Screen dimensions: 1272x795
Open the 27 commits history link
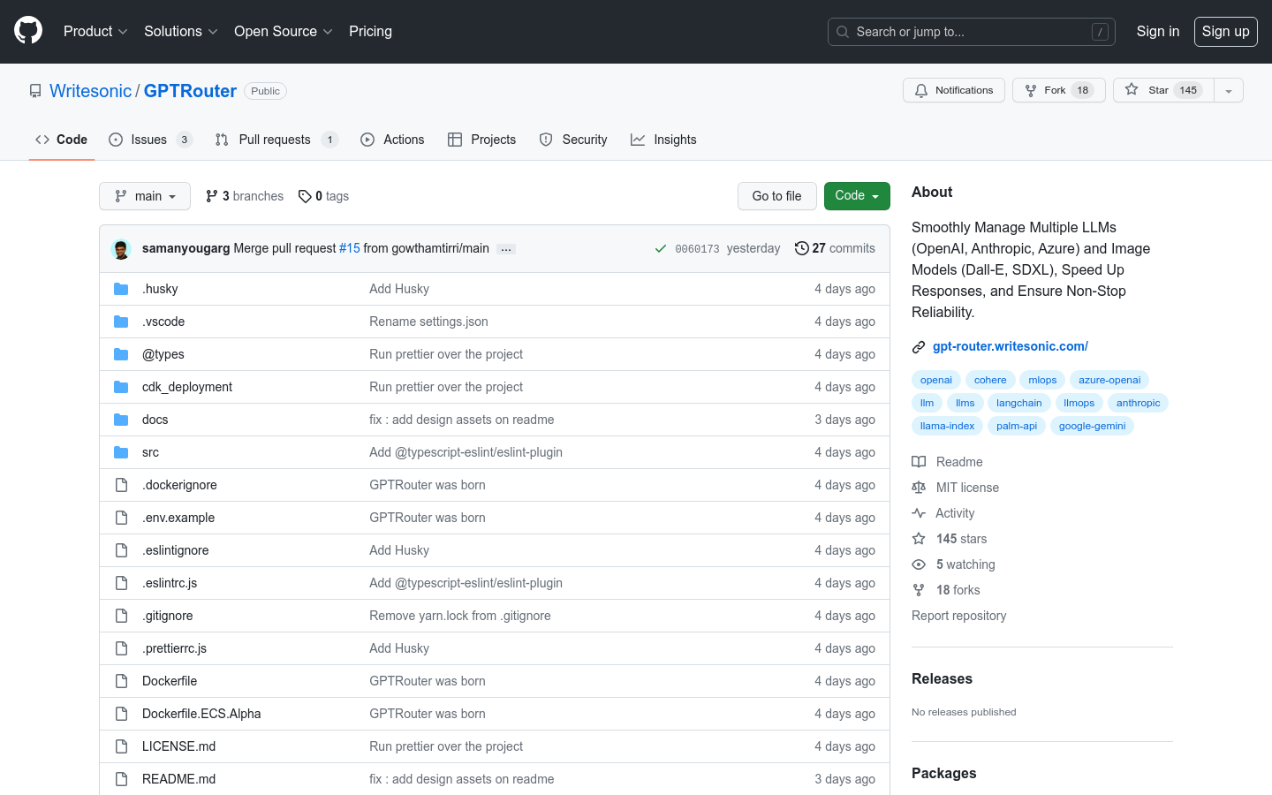coord(835,248)
